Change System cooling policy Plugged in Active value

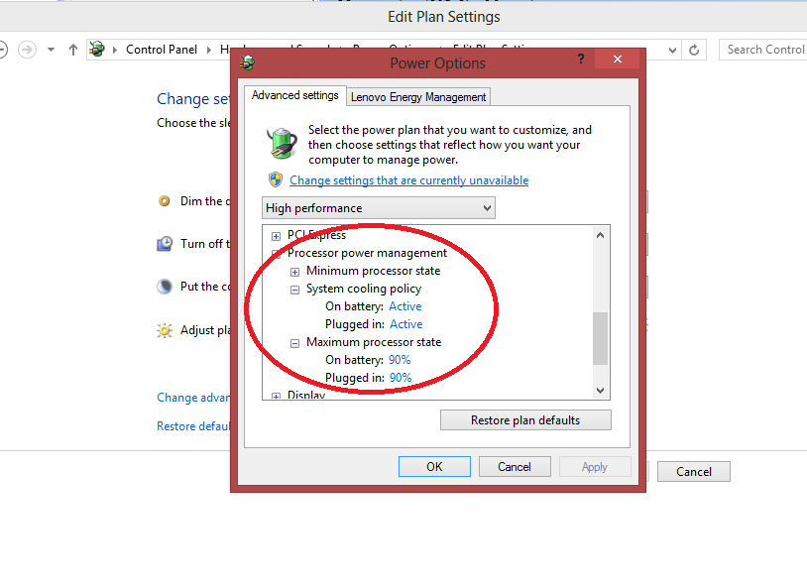pyautogui.click(x=406, y=324)
